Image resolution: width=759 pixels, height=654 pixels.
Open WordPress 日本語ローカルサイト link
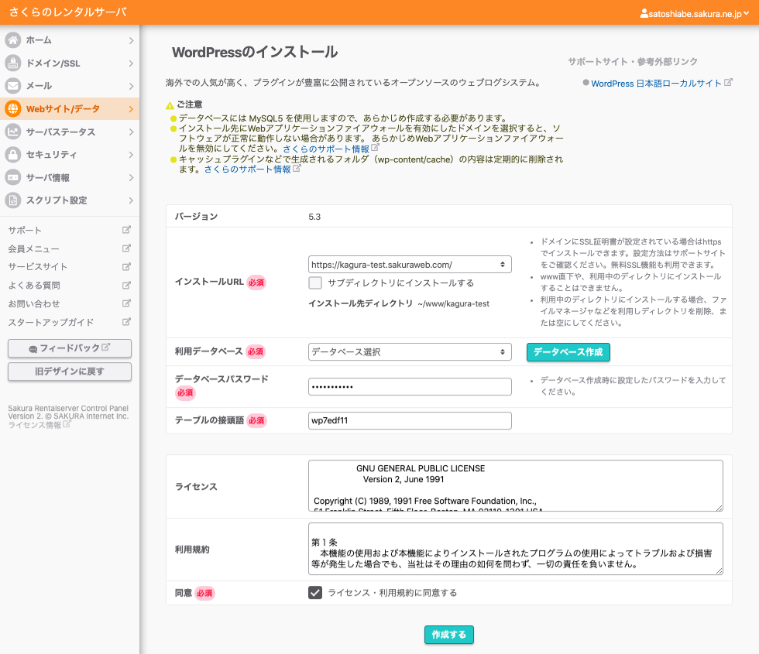(x=655, y=84)
